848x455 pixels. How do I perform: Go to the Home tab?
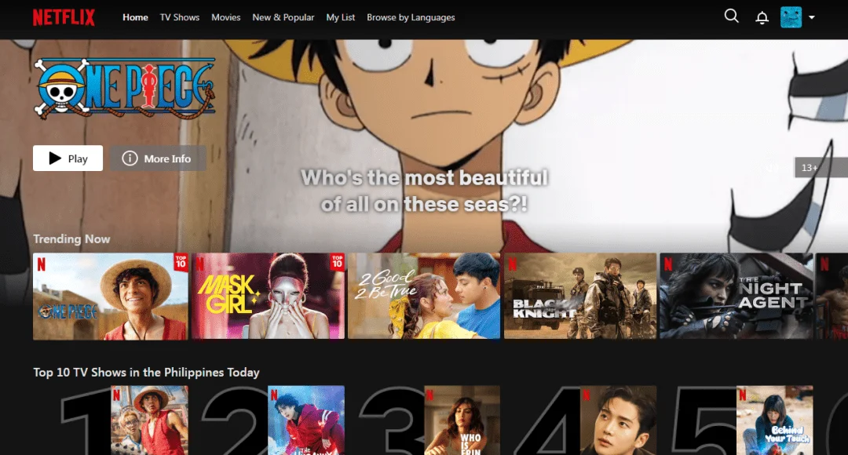click(135, 17)
